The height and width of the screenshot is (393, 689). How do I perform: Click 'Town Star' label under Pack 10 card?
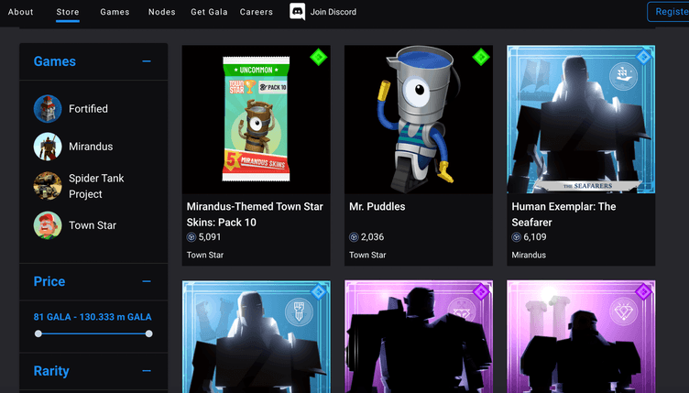point(204,255)
